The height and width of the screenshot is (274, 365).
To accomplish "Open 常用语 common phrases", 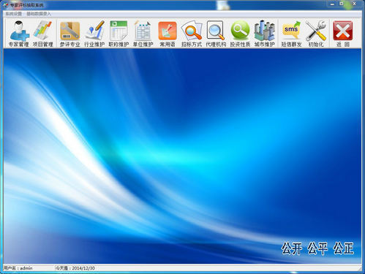I will click(168, 34).
